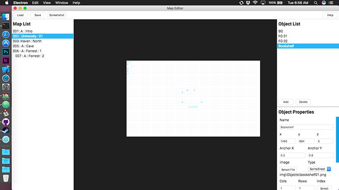The image size is (339, 190).
Task: Click the menu bar clock
Action: (298, 2)
